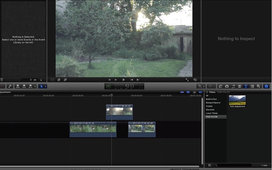Toggle the Inspector info button
Viewport: 272px width, 170px height.
[x=266, y=86]
